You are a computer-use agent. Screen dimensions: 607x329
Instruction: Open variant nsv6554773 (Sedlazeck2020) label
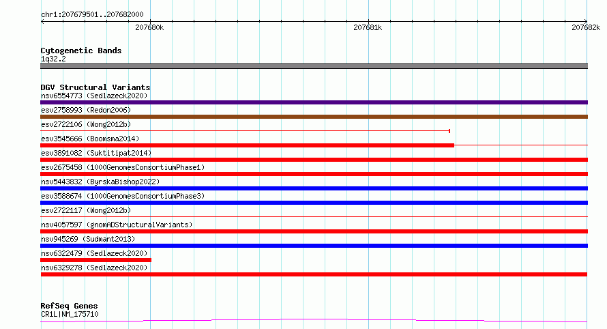point(94,96)
